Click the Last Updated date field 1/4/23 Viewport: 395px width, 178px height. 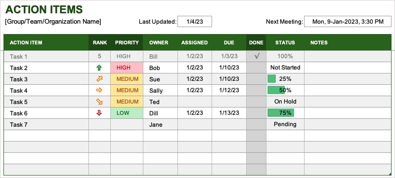195,22
